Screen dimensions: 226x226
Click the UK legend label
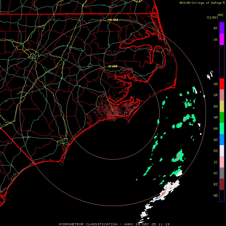(x=215, y=39)
